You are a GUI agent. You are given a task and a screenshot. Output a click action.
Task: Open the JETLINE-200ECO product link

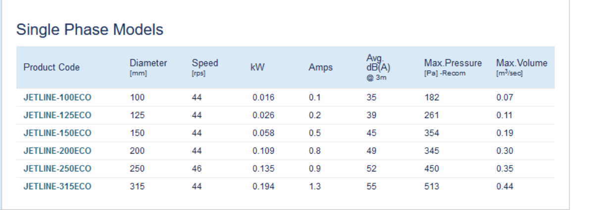click(57, 151)
